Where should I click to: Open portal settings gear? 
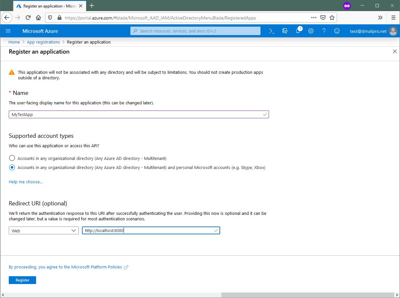pos(311,31)
